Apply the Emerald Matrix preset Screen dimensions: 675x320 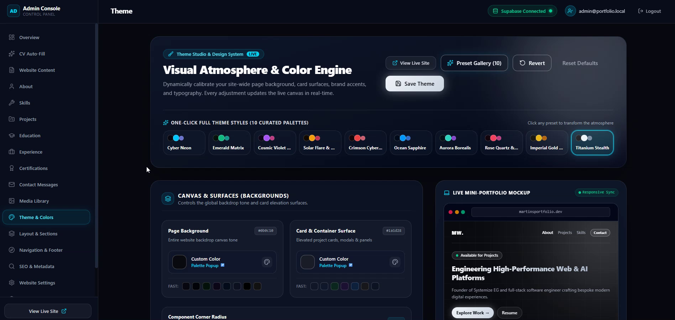point(230,143)
